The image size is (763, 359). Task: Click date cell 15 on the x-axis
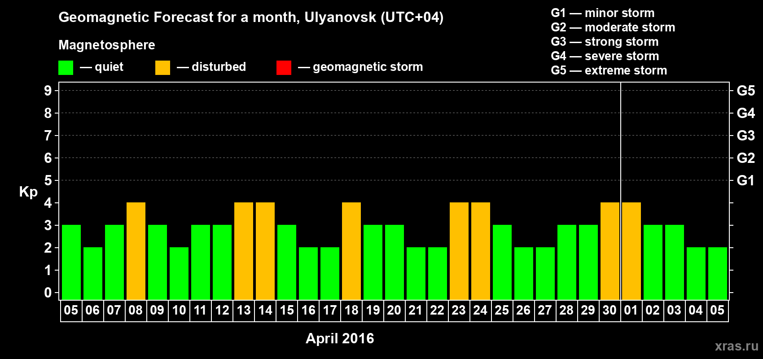click(287, 311)
